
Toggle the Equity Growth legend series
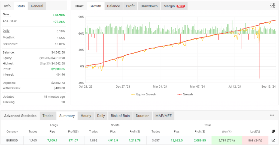tap(143, 94)
